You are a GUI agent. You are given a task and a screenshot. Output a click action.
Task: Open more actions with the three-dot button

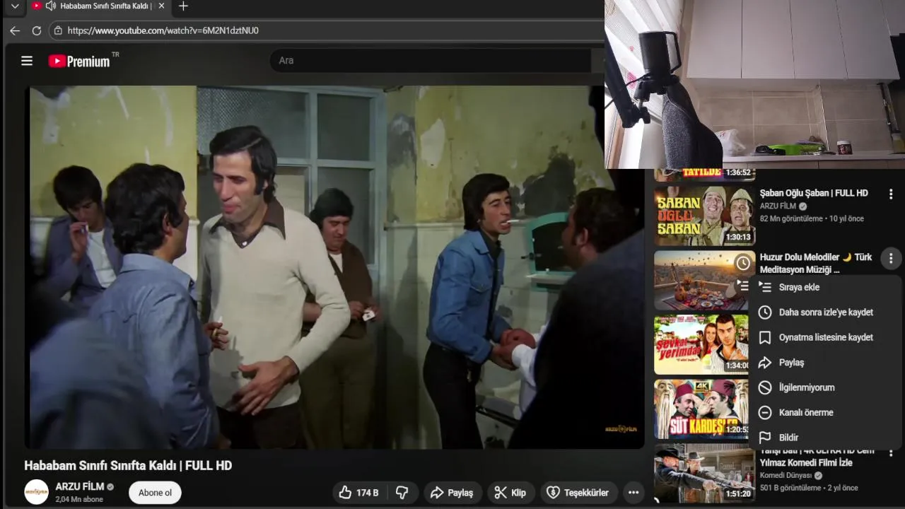pos(633,493)
